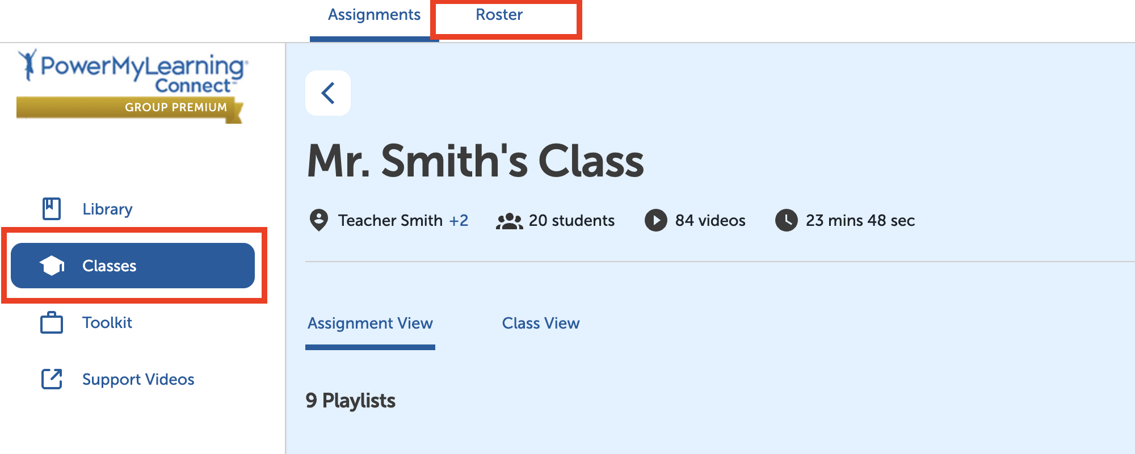Click the 23 mins 48 sec text
Screen dimensions: 1135x454
[x=860, y=220]
